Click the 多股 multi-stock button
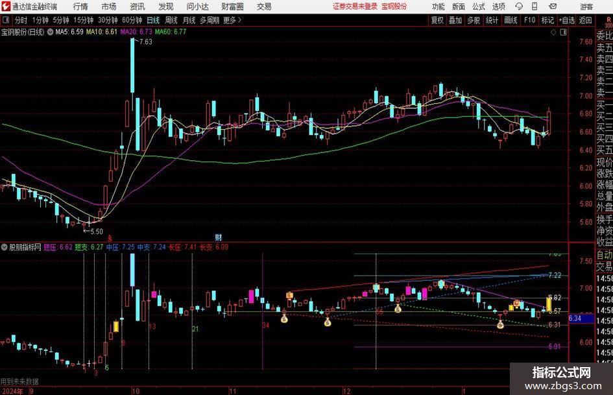The height and width of the screenshot is (395, 613). click(474, 20)
